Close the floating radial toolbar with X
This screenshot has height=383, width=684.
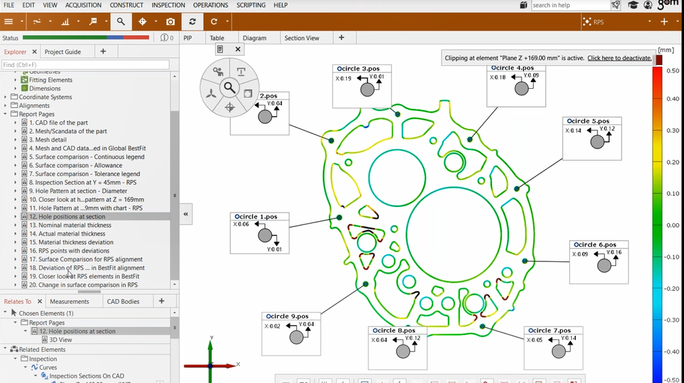(x=238, y=49)
